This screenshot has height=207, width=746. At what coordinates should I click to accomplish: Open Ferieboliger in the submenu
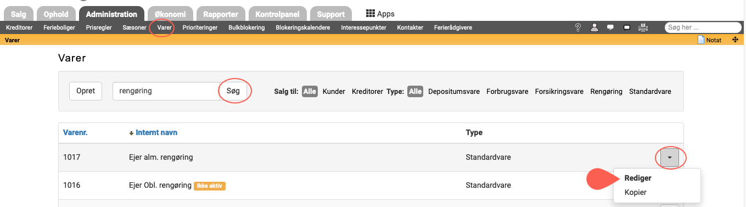59,27
